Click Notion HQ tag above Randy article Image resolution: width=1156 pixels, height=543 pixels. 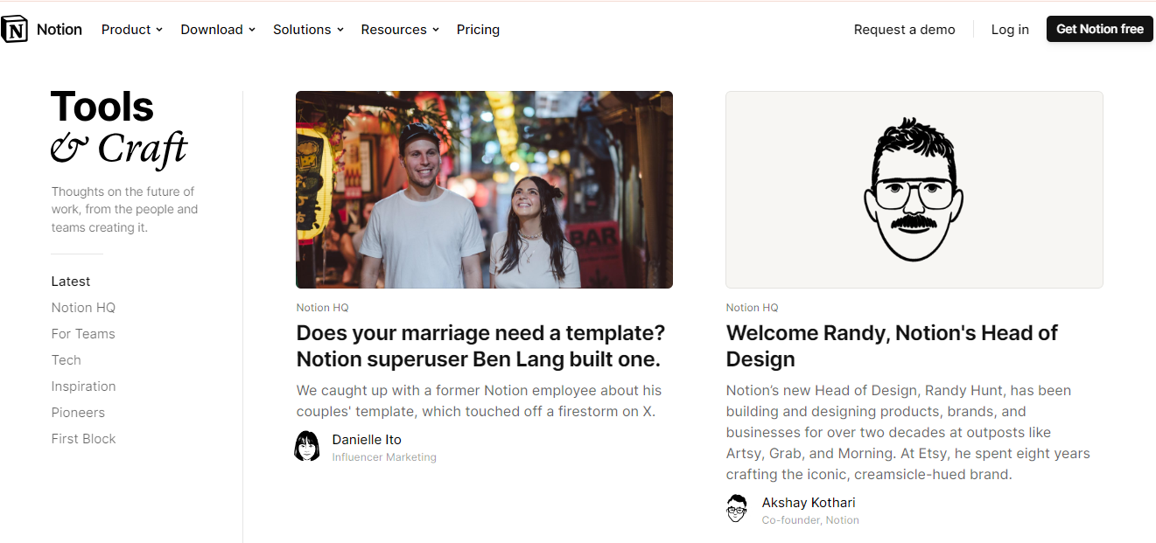[752, 308]
